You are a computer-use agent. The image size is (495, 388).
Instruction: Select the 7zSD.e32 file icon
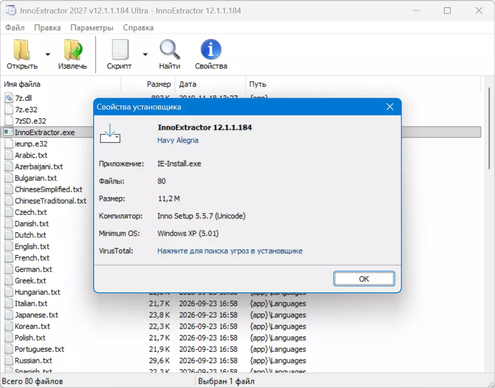click(x=9, y=121)
